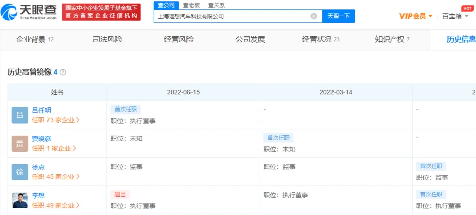Open VIP会员 dropdown menu
This screenshot has width=476, height=215.
pos(415,16)
